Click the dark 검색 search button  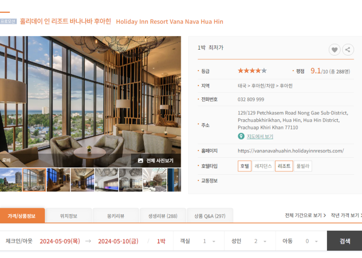point(344,241)
